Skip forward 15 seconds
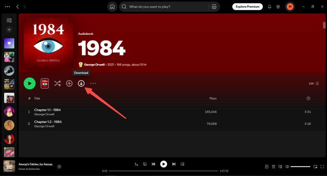Screen dimensions: 327x176 click(182, 164)
